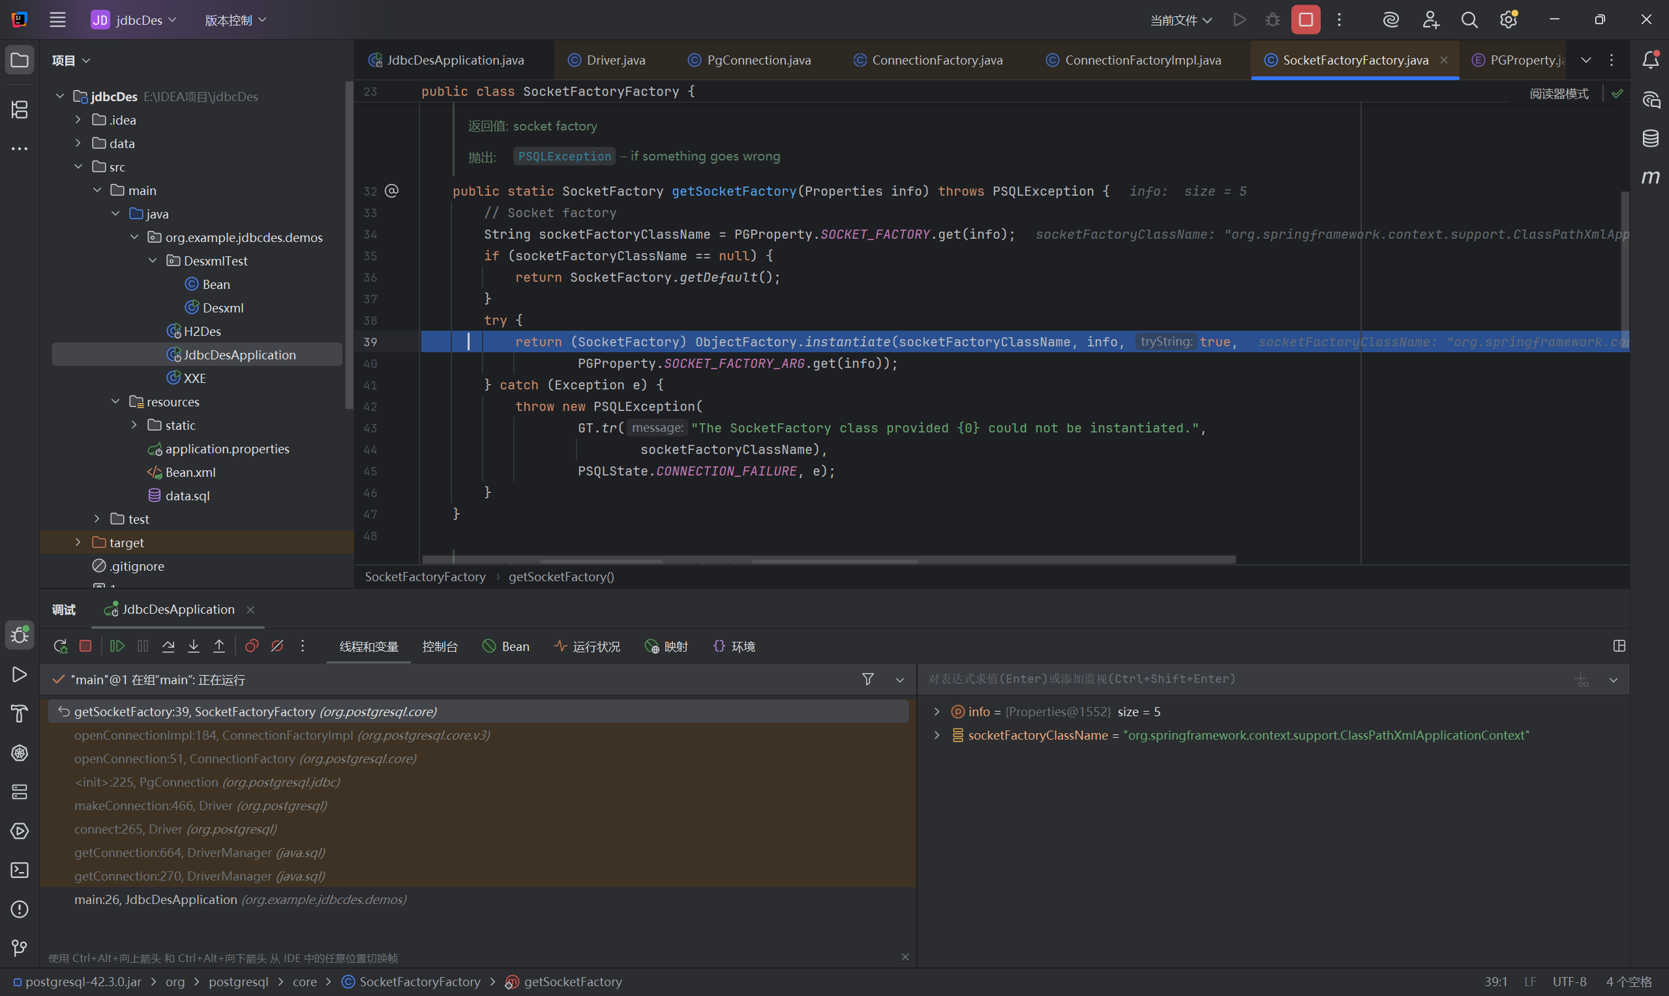Image resolution: width=1669 pixels, height=996 pixels.
Task: Click the Stop button in top toolbar
Action: coord(1305,20)
